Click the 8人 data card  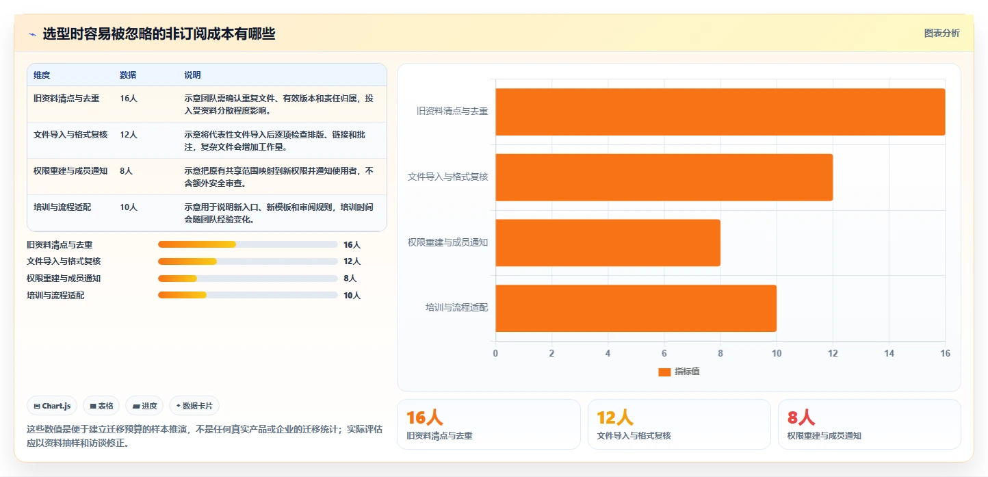870,424
